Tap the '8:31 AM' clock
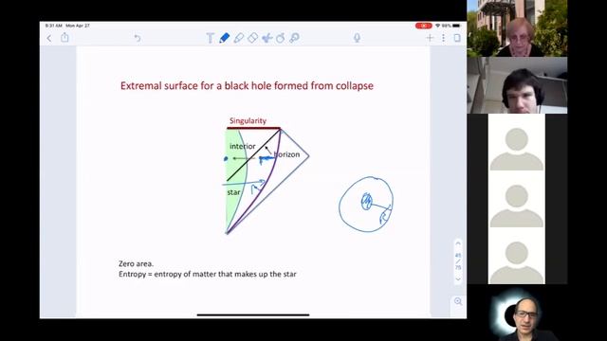 tap(54, 26)
